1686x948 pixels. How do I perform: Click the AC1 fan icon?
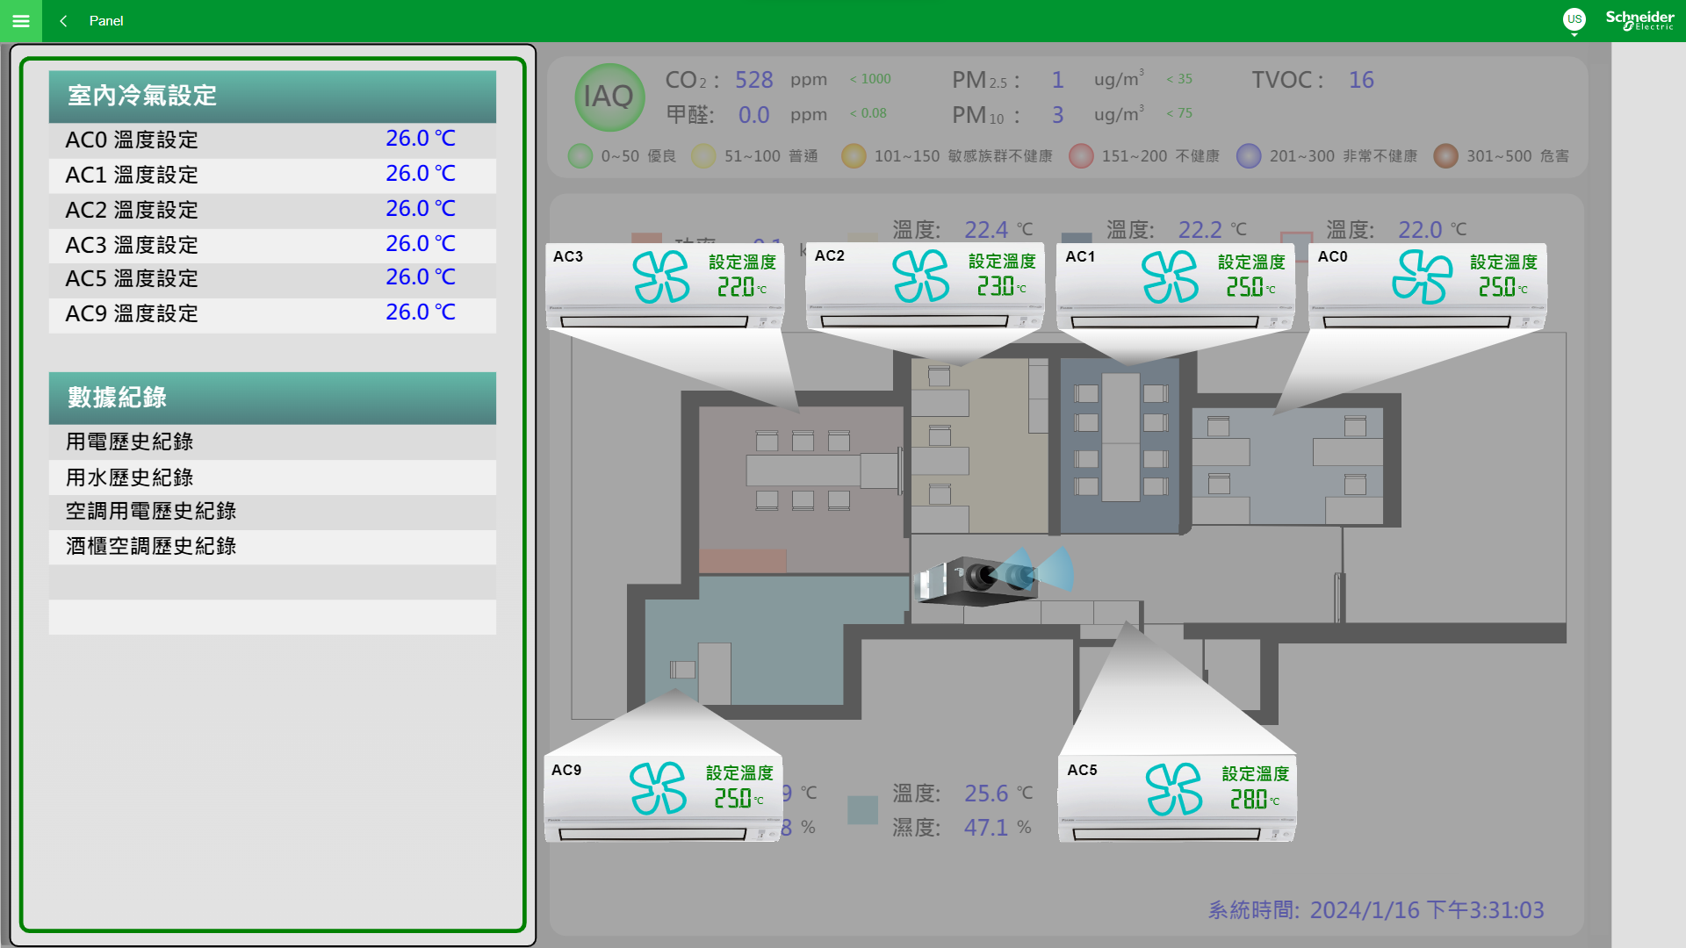click(1170, 276)
